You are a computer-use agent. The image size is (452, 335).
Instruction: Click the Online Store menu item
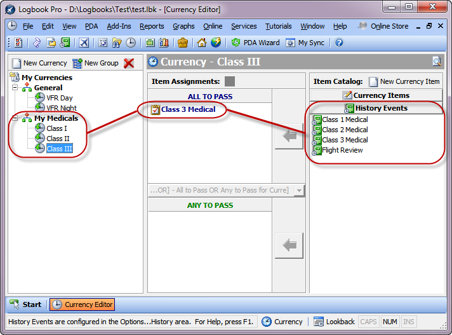click(x=383, y=26)
